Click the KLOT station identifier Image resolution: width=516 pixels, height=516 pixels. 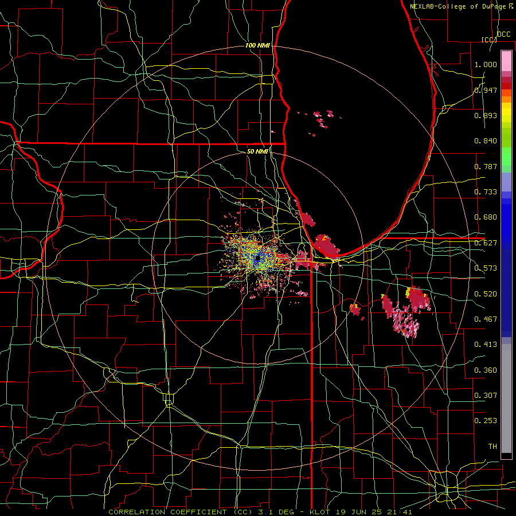click(320, 512)
